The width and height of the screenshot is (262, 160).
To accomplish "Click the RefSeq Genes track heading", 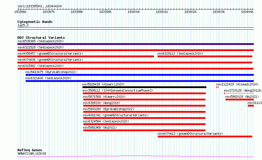I will [x=30, y=150].
